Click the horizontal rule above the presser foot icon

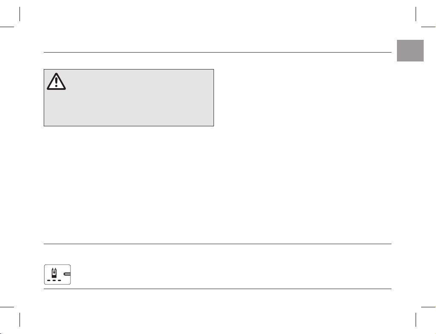217,244
